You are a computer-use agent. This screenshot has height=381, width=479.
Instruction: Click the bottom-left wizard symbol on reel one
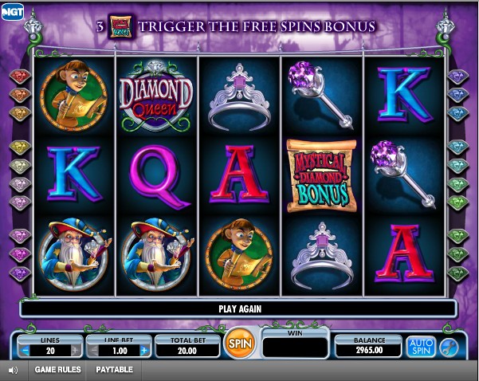pos(75,254)
